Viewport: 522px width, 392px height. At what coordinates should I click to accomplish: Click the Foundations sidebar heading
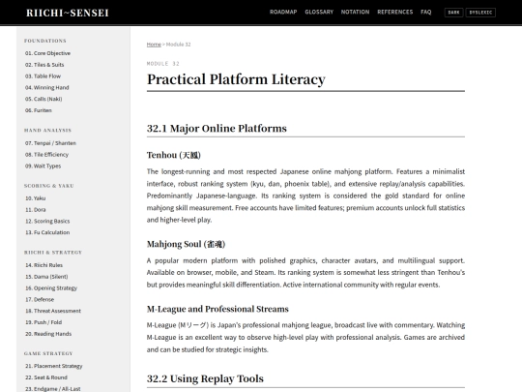44,41
